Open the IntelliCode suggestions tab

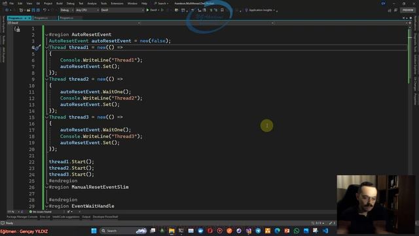66,217
